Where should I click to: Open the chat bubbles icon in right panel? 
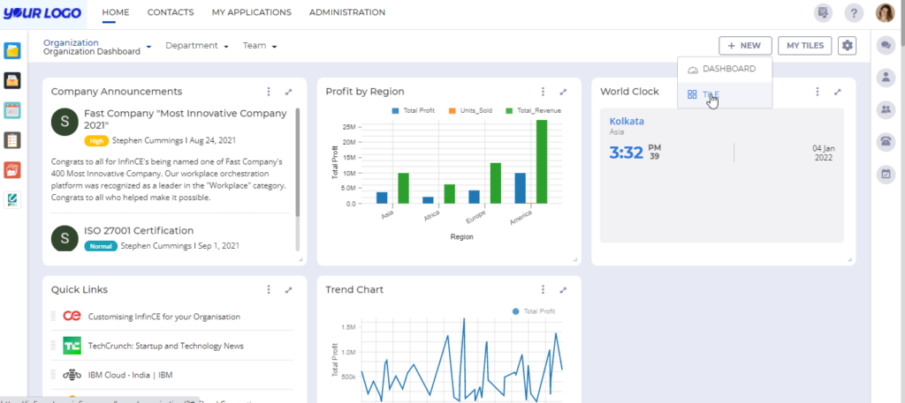point(886,46)
